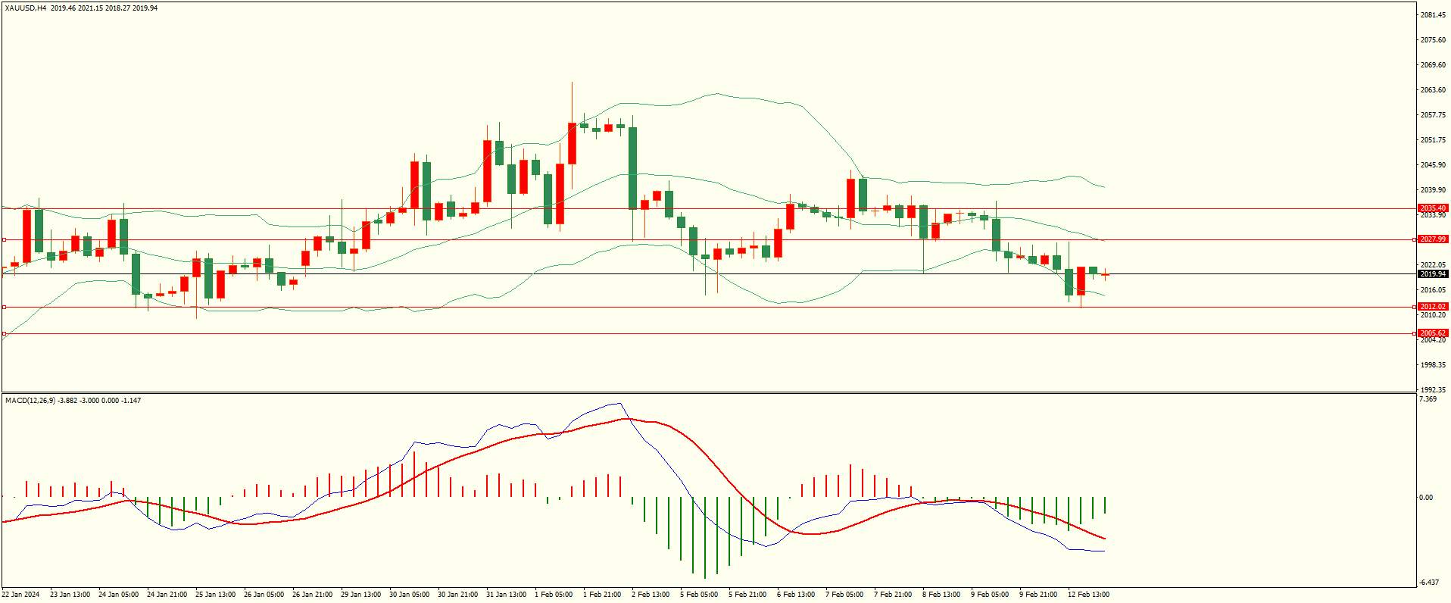Click the 2063.60 price scale value
The image size is (1451, 603).
[x=1434, y=90]
